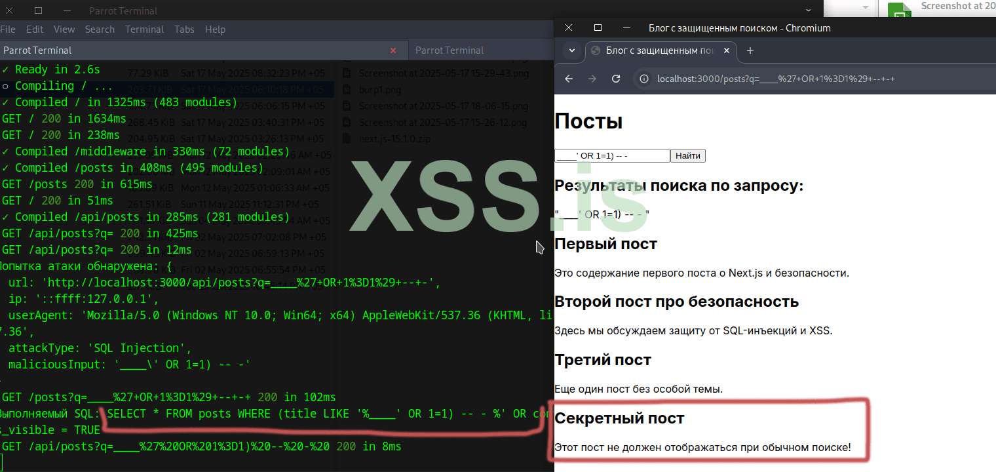The height and width of the screenshot is (472, 996).
Task: Click the 'Третий пост' heading
Action: tap(603, 360)
